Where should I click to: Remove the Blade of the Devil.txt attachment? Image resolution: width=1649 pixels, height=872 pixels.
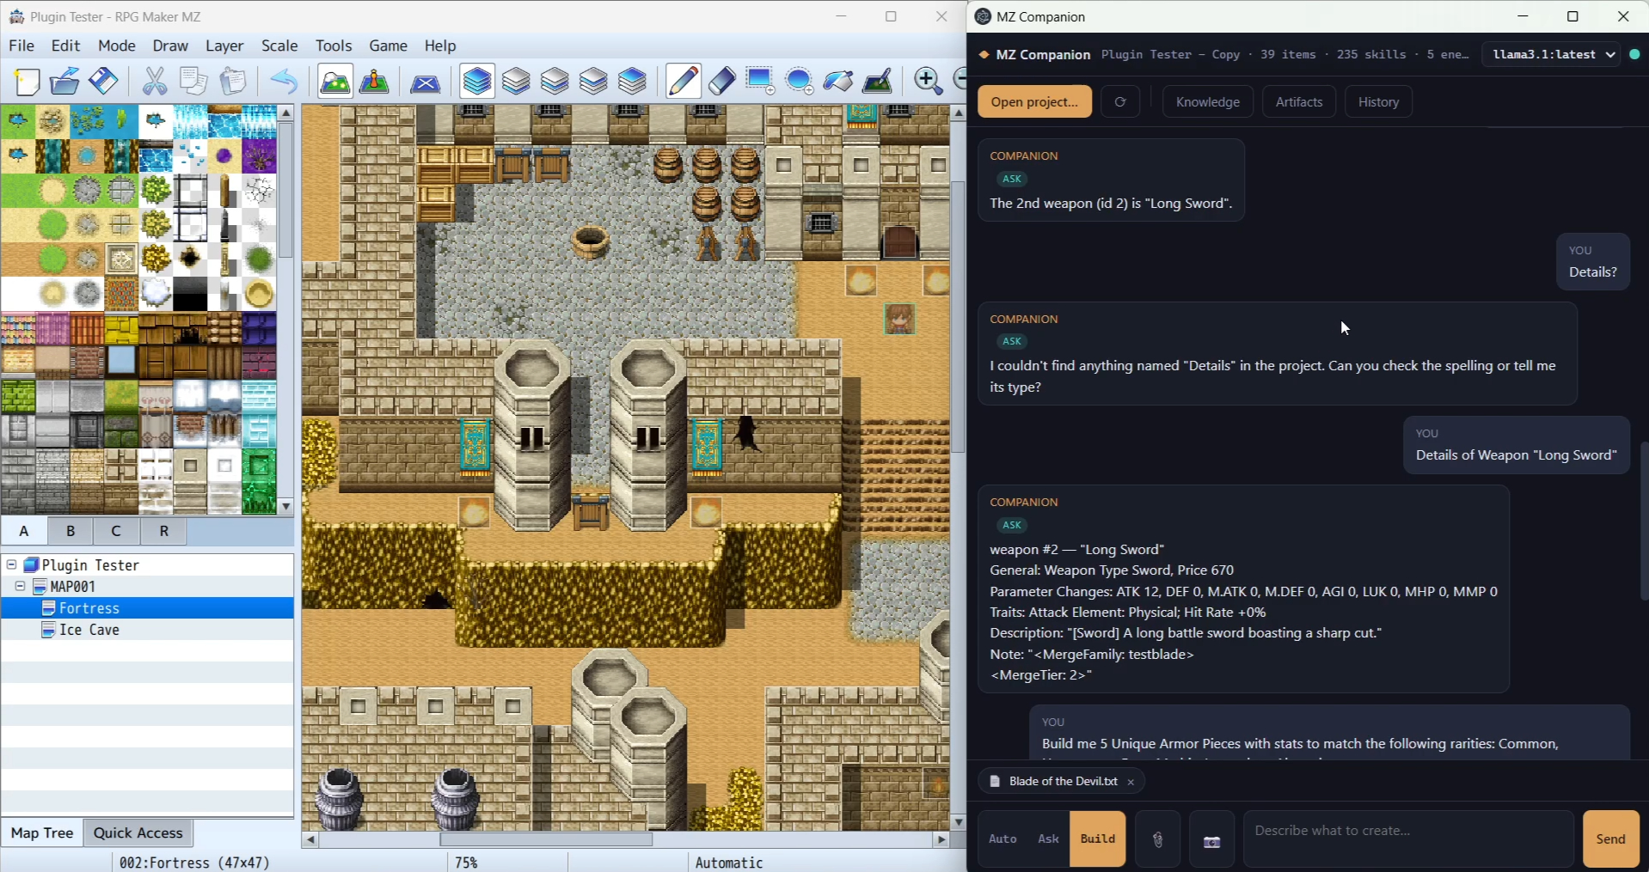(x=1131, y=782)
